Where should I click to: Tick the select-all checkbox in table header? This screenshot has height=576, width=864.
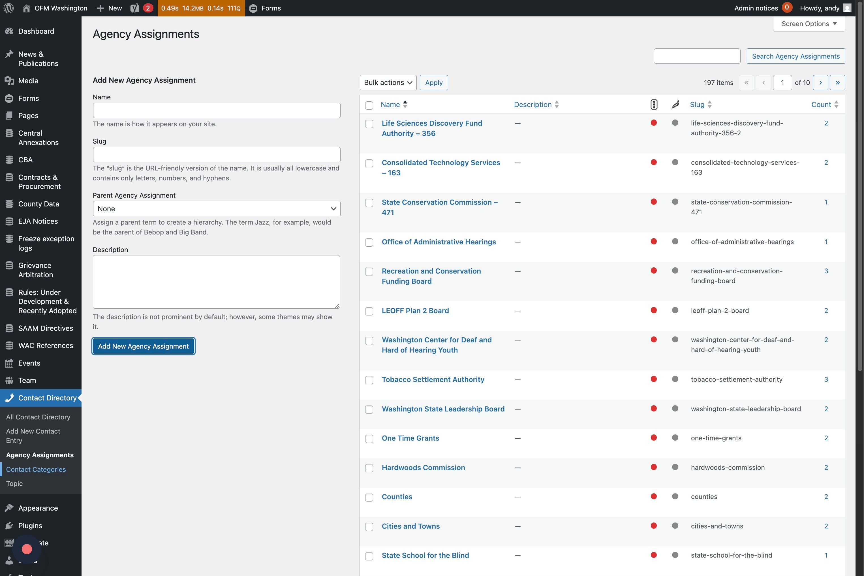pyautogui.click(x=369, y=105)
